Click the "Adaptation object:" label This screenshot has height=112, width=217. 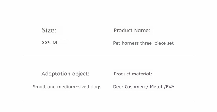click(65, 74)
